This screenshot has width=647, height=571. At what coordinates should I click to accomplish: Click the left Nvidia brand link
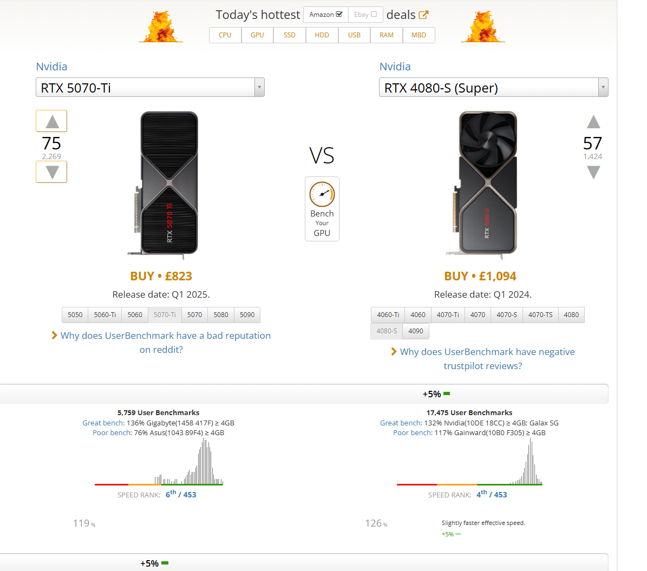51,67
